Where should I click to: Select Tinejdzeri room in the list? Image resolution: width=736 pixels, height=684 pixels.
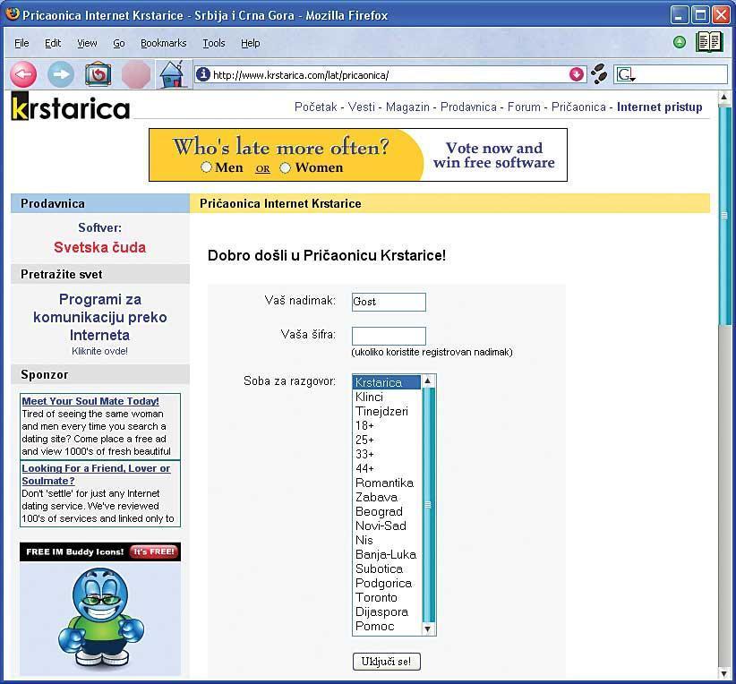[386, 411]
